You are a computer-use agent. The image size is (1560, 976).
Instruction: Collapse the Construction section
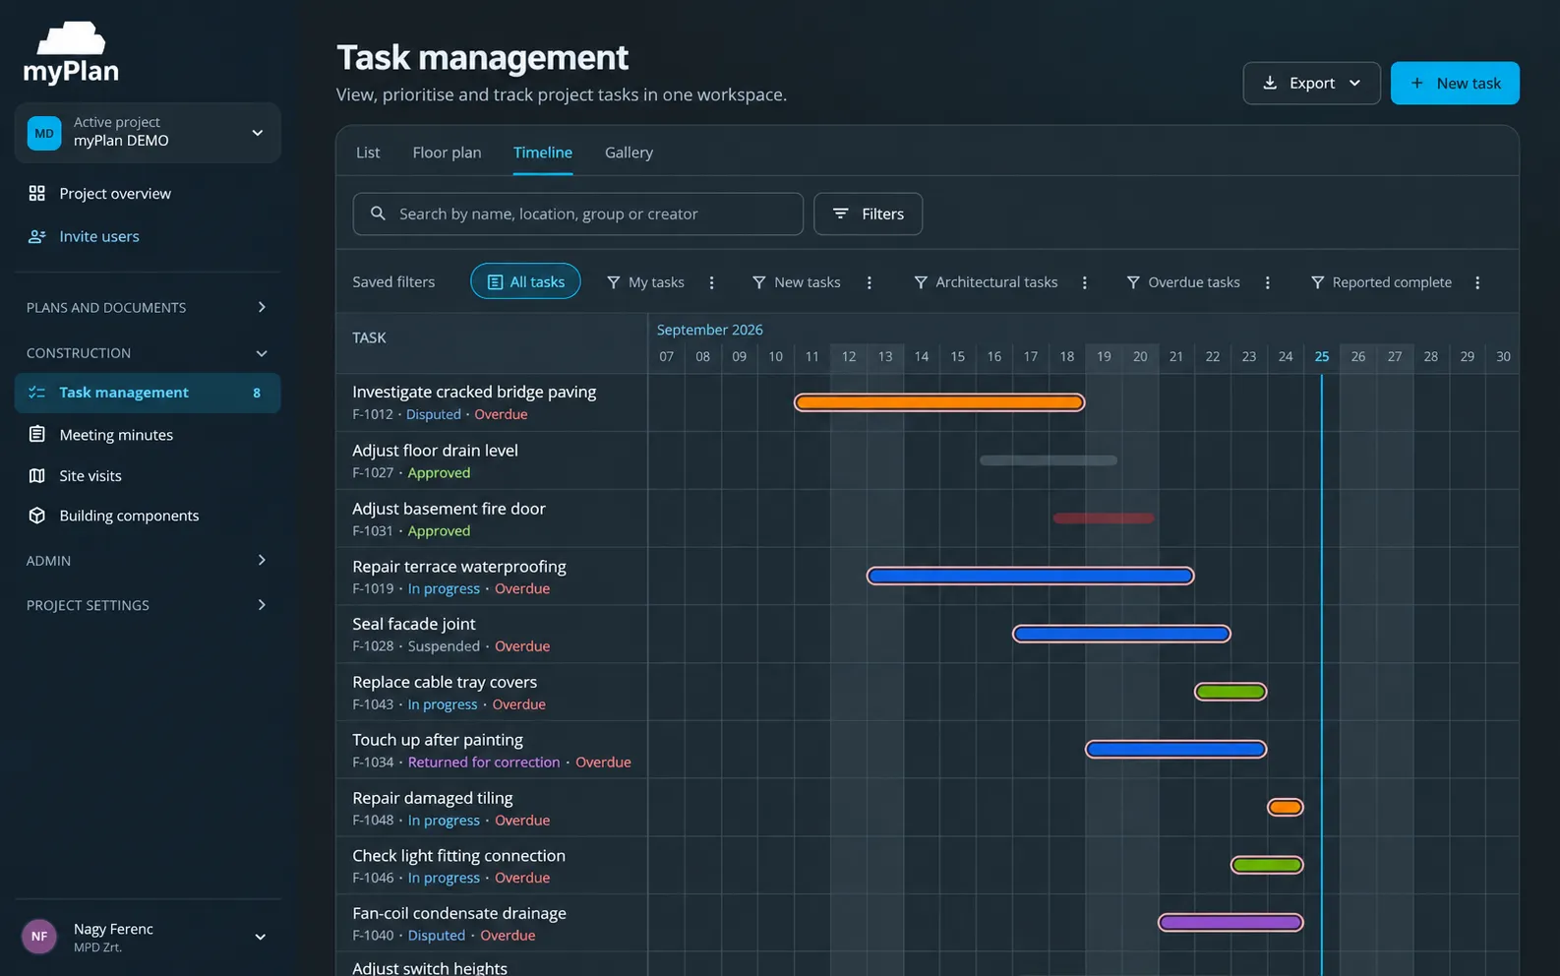coord(262,353)
